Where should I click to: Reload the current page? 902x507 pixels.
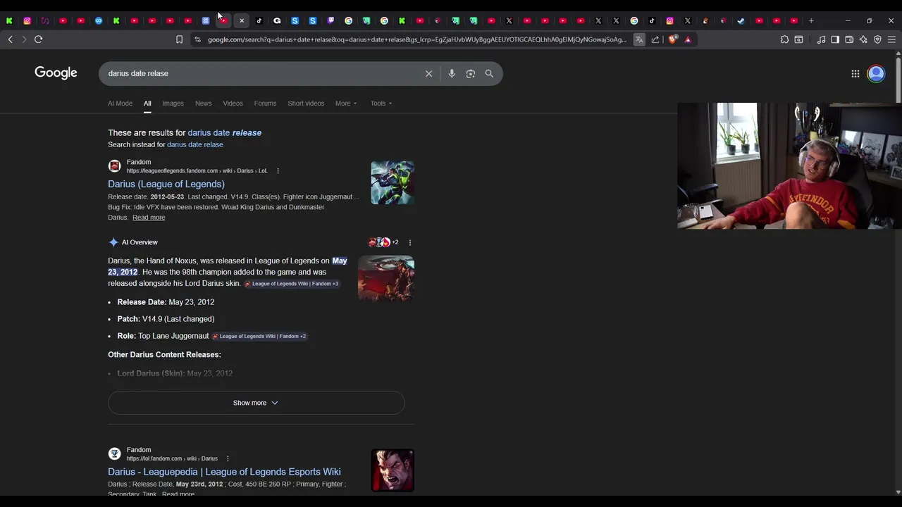coord(39,39)
